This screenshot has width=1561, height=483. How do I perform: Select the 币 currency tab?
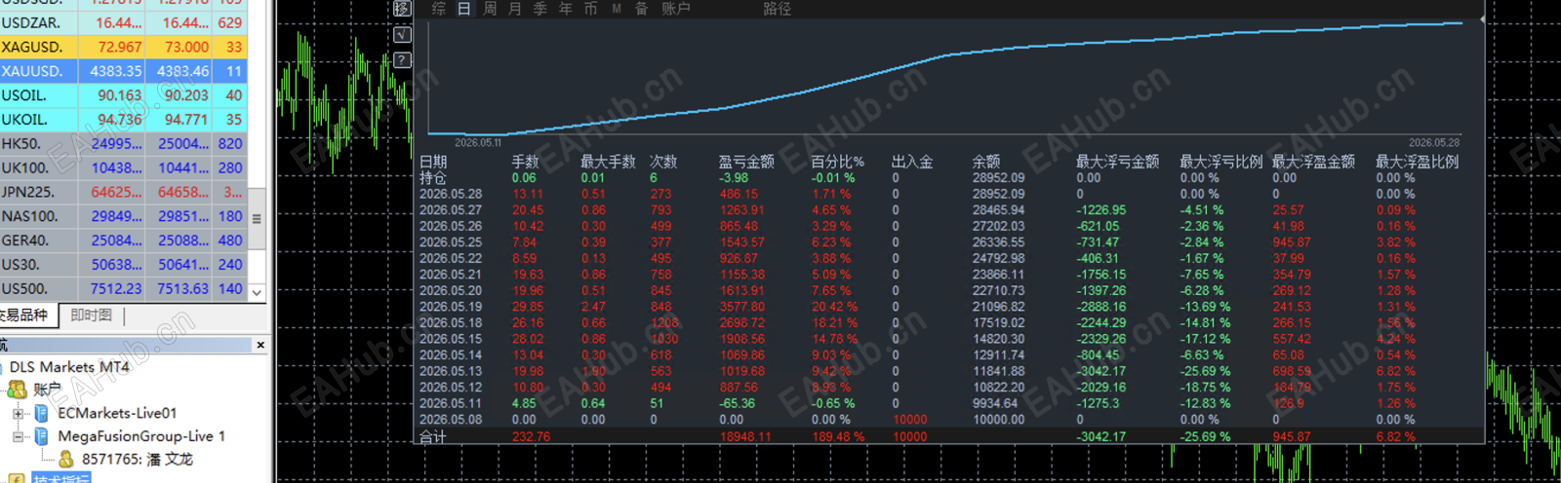(591, 9)
